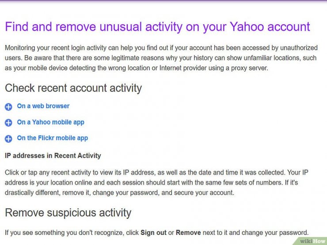This screenshot has width=327, height=245.
Task: Click the paragraph starting Click or tap any recent activity
Action: click(156, 182)
